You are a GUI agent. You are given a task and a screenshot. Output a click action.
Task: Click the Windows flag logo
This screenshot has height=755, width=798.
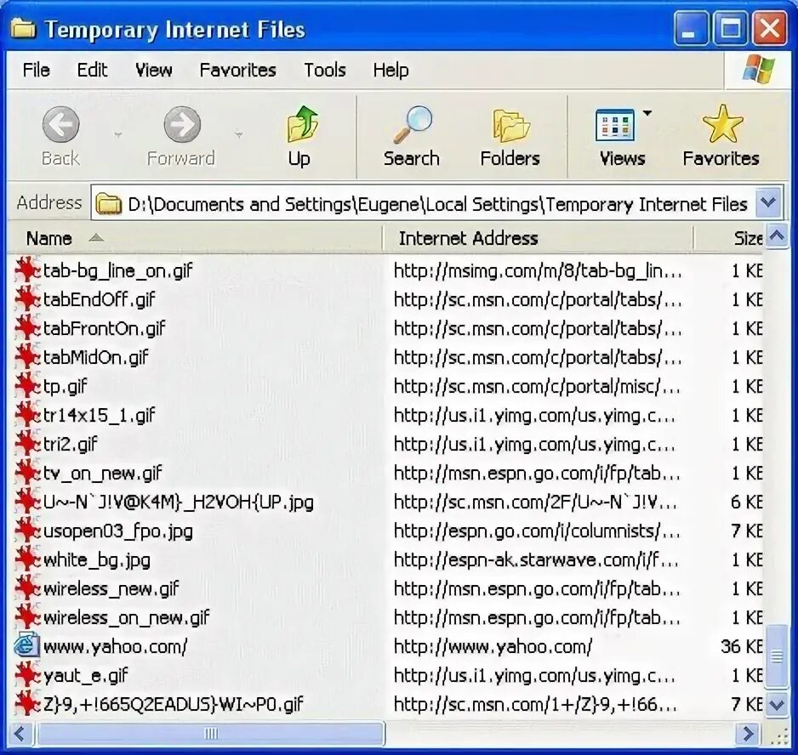pyautogui.click(x=758, y=69)
